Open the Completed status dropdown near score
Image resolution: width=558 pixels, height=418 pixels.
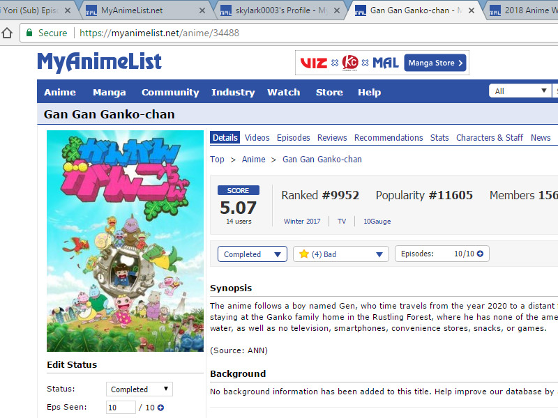(x=252, y=254)
